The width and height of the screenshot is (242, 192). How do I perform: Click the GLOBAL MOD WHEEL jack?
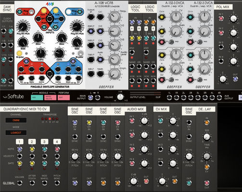click(44, 183)
